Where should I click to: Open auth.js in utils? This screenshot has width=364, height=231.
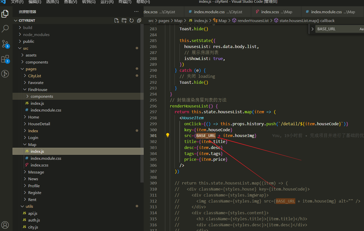(x=78, y=220)
